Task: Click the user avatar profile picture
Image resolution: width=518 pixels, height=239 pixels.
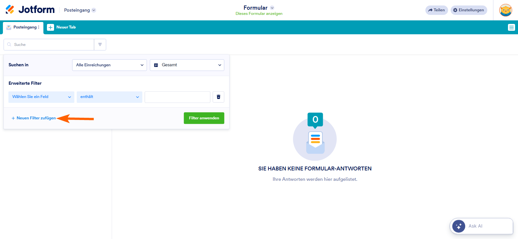Action: pos(505,10)
